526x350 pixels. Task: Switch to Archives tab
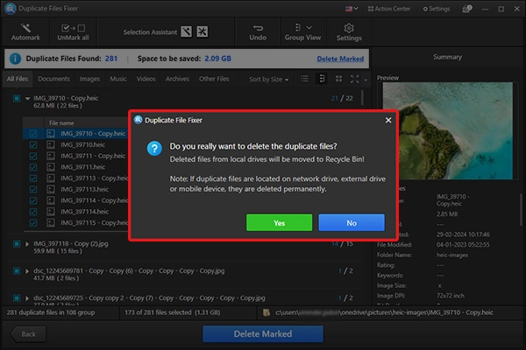(177, 79)
